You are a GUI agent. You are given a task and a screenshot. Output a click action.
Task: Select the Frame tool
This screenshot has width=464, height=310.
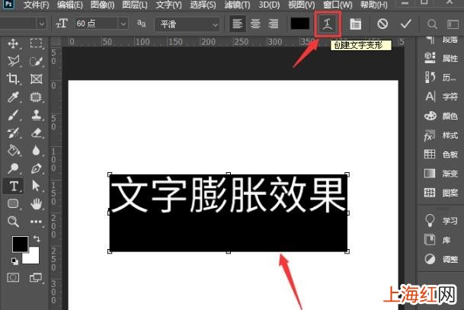coord(36,78)
